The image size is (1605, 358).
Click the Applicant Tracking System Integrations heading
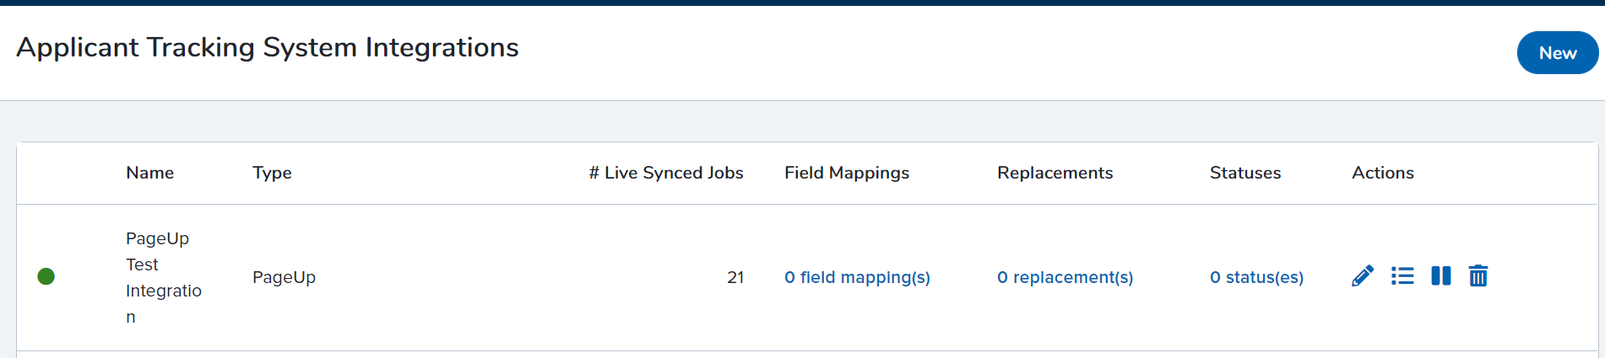pyautogui.click(x=268, y=47)
